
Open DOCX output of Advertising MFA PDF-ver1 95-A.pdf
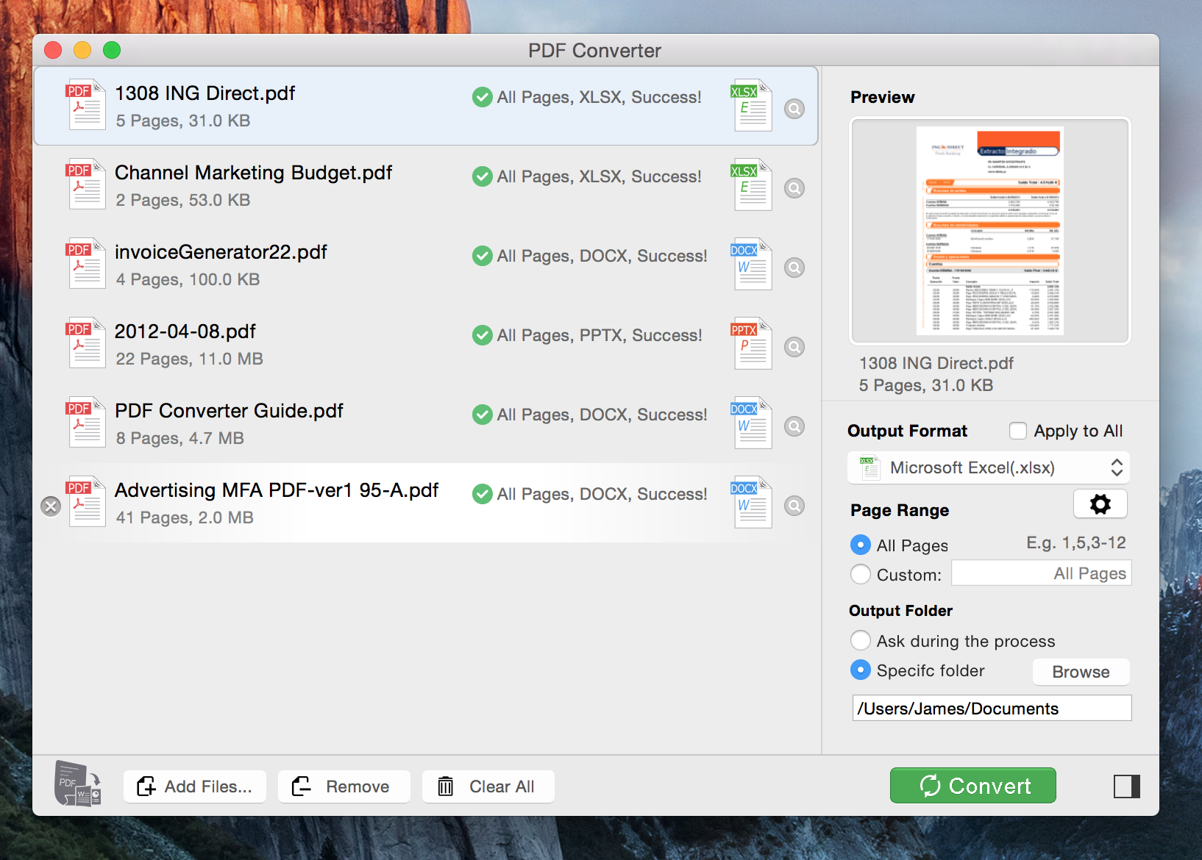click(x=751, y=503)
